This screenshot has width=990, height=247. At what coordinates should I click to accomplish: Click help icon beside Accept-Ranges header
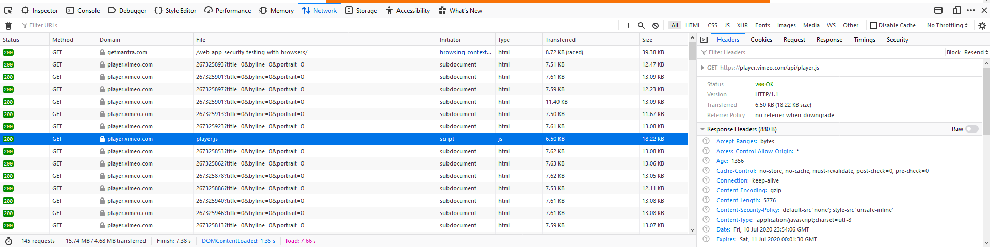coord(706,141)
